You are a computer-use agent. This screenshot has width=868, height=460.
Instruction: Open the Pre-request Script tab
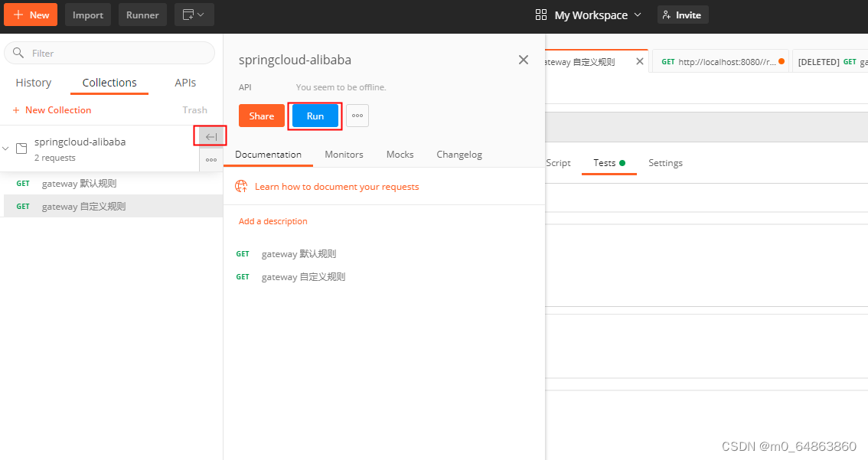click(558, 163)
